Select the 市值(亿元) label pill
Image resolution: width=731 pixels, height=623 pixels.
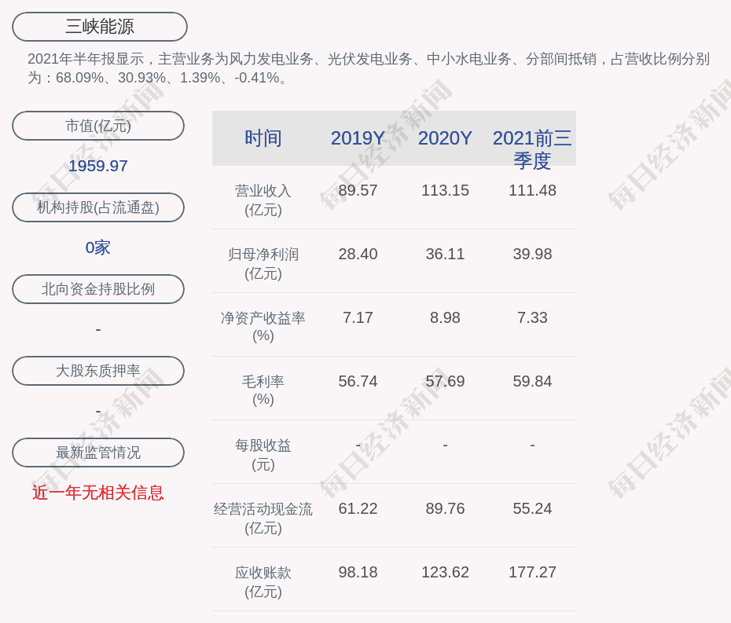click(x=98, y=126)
